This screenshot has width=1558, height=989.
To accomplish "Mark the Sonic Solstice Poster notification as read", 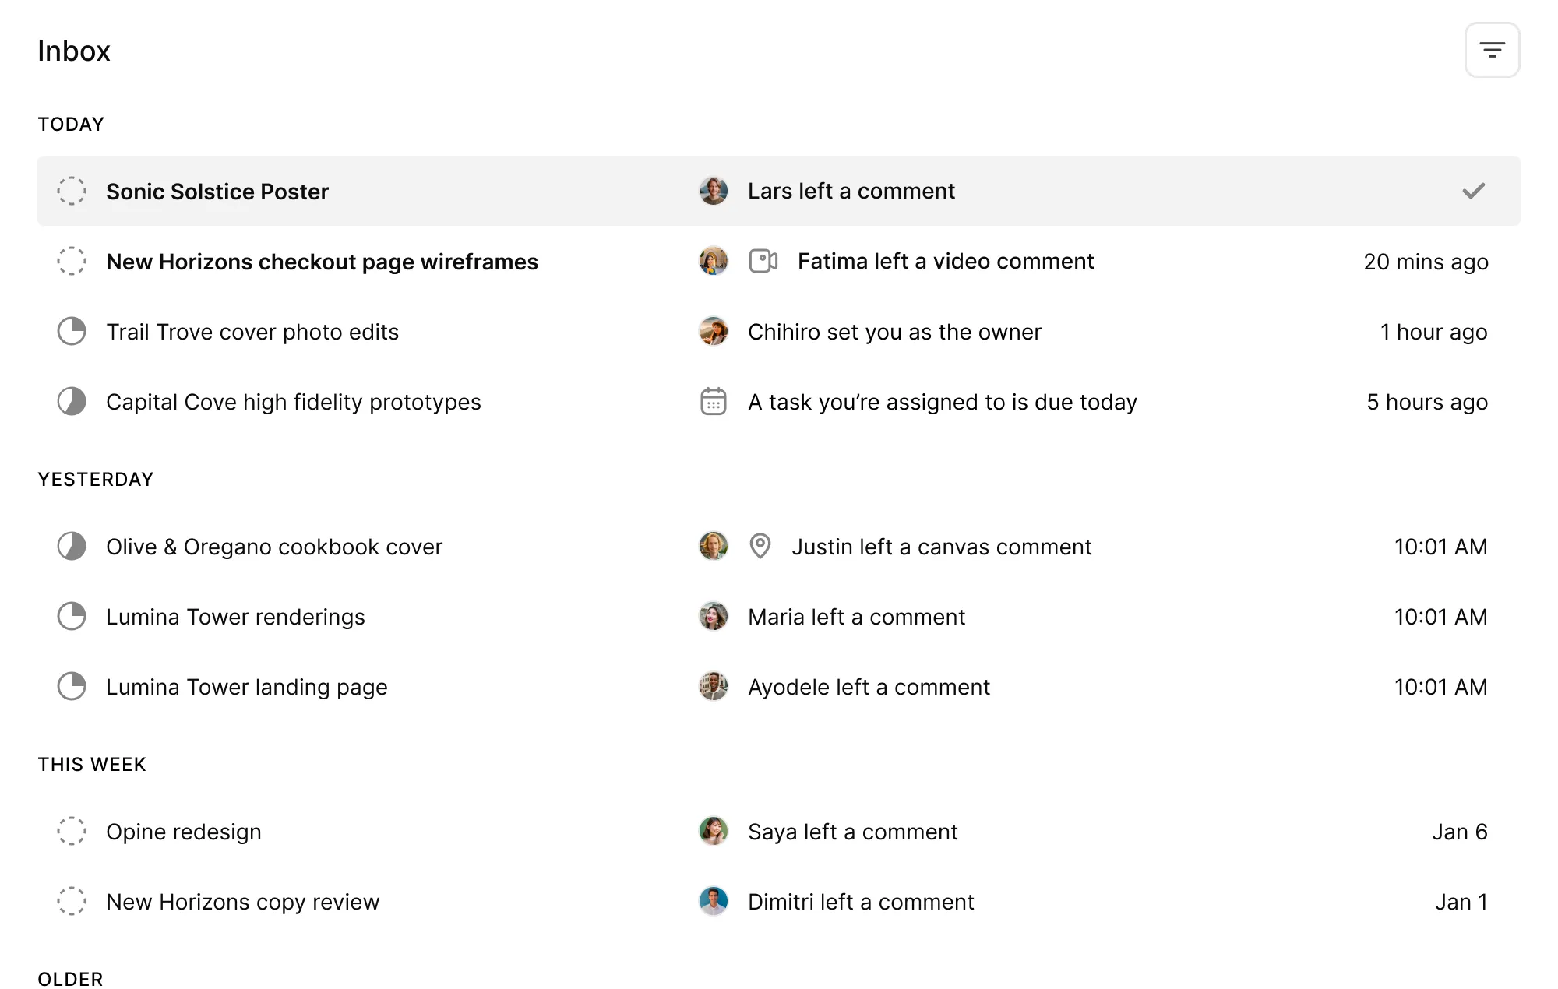I will pyautogui.click(x=1472, y=191).
